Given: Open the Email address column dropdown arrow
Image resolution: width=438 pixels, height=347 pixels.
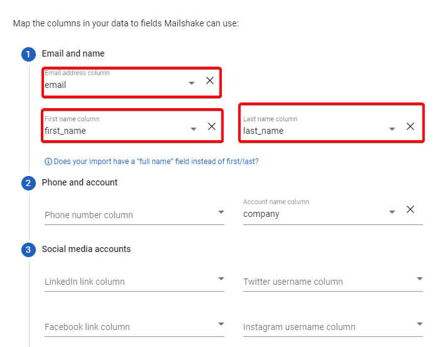Looking at the screenshot, I should click(x=191, y=83).
